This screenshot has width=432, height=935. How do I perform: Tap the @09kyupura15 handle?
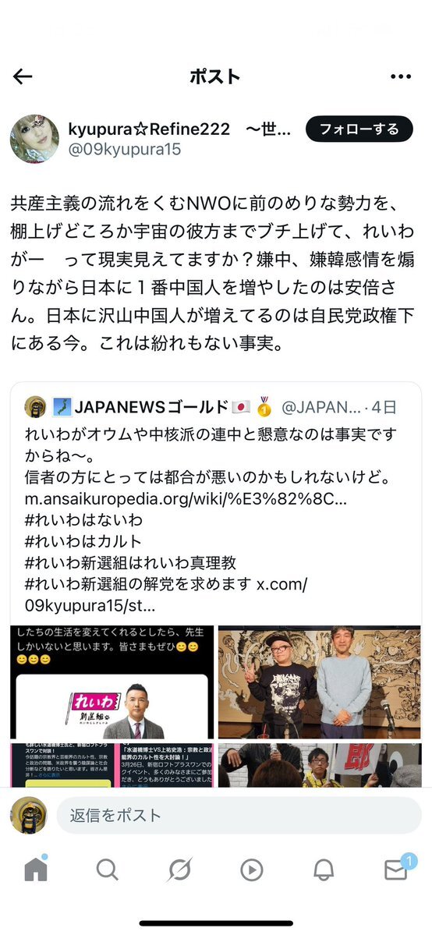coord(125,149)
